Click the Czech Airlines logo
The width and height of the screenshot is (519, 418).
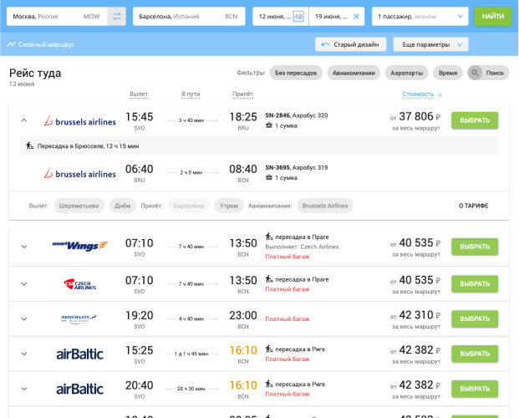80,284
